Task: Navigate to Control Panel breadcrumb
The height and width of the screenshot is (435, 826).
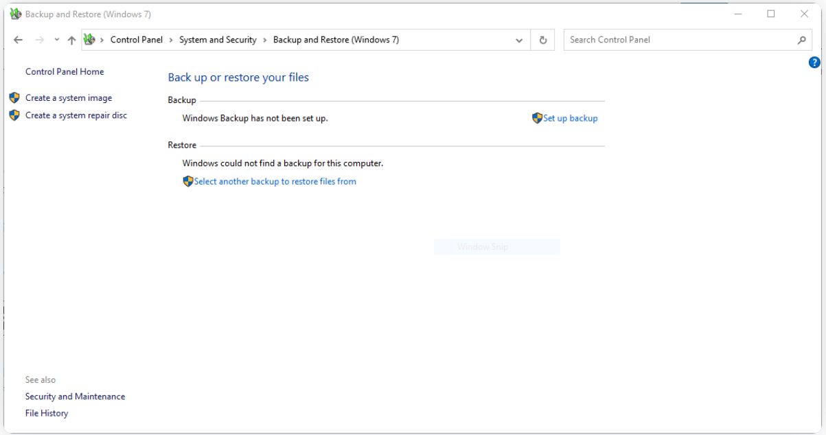Action: 136,40
